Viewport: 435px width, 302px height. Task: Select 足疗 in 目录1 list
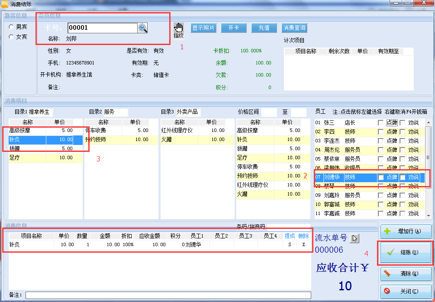pyautogui.click(x=45, y=158)
